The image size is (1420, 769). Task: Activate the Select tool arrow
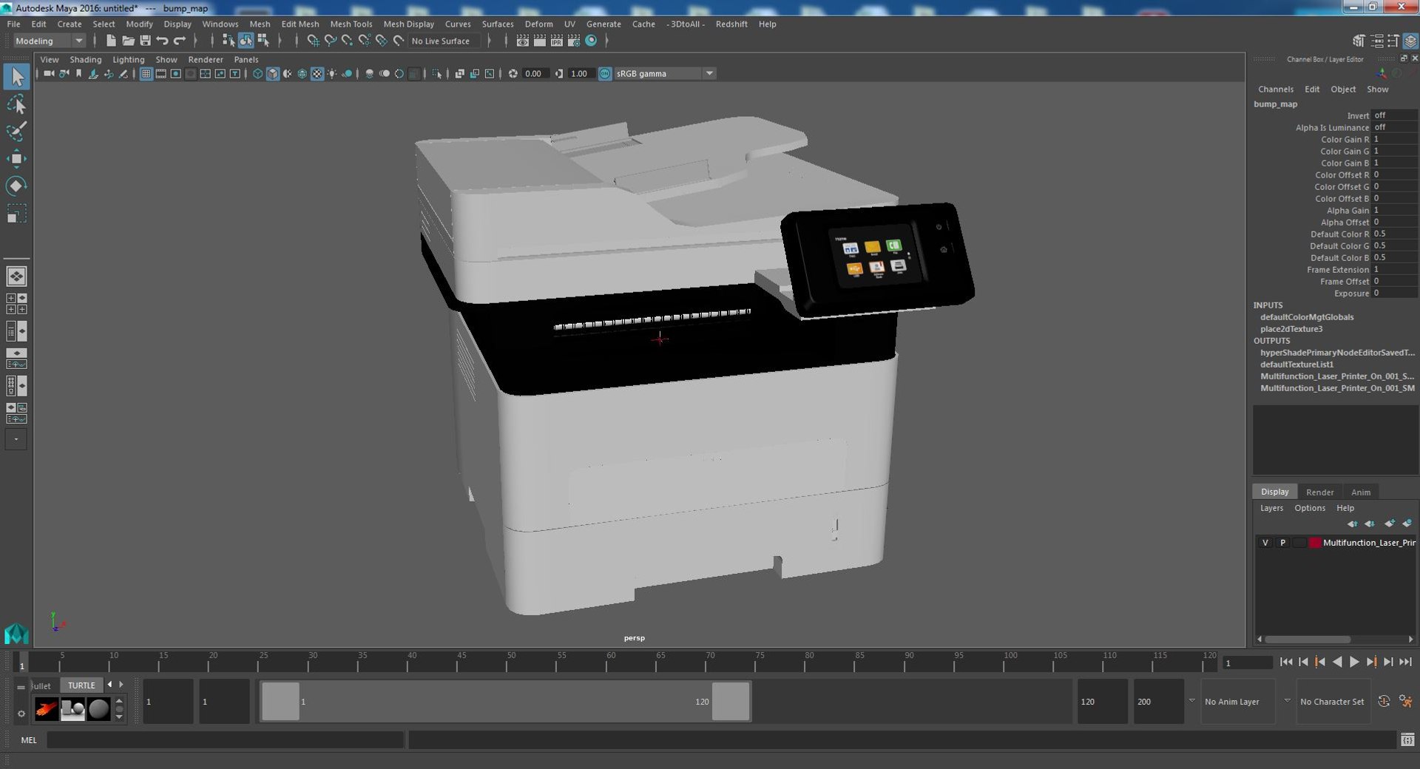click(16, 77)
